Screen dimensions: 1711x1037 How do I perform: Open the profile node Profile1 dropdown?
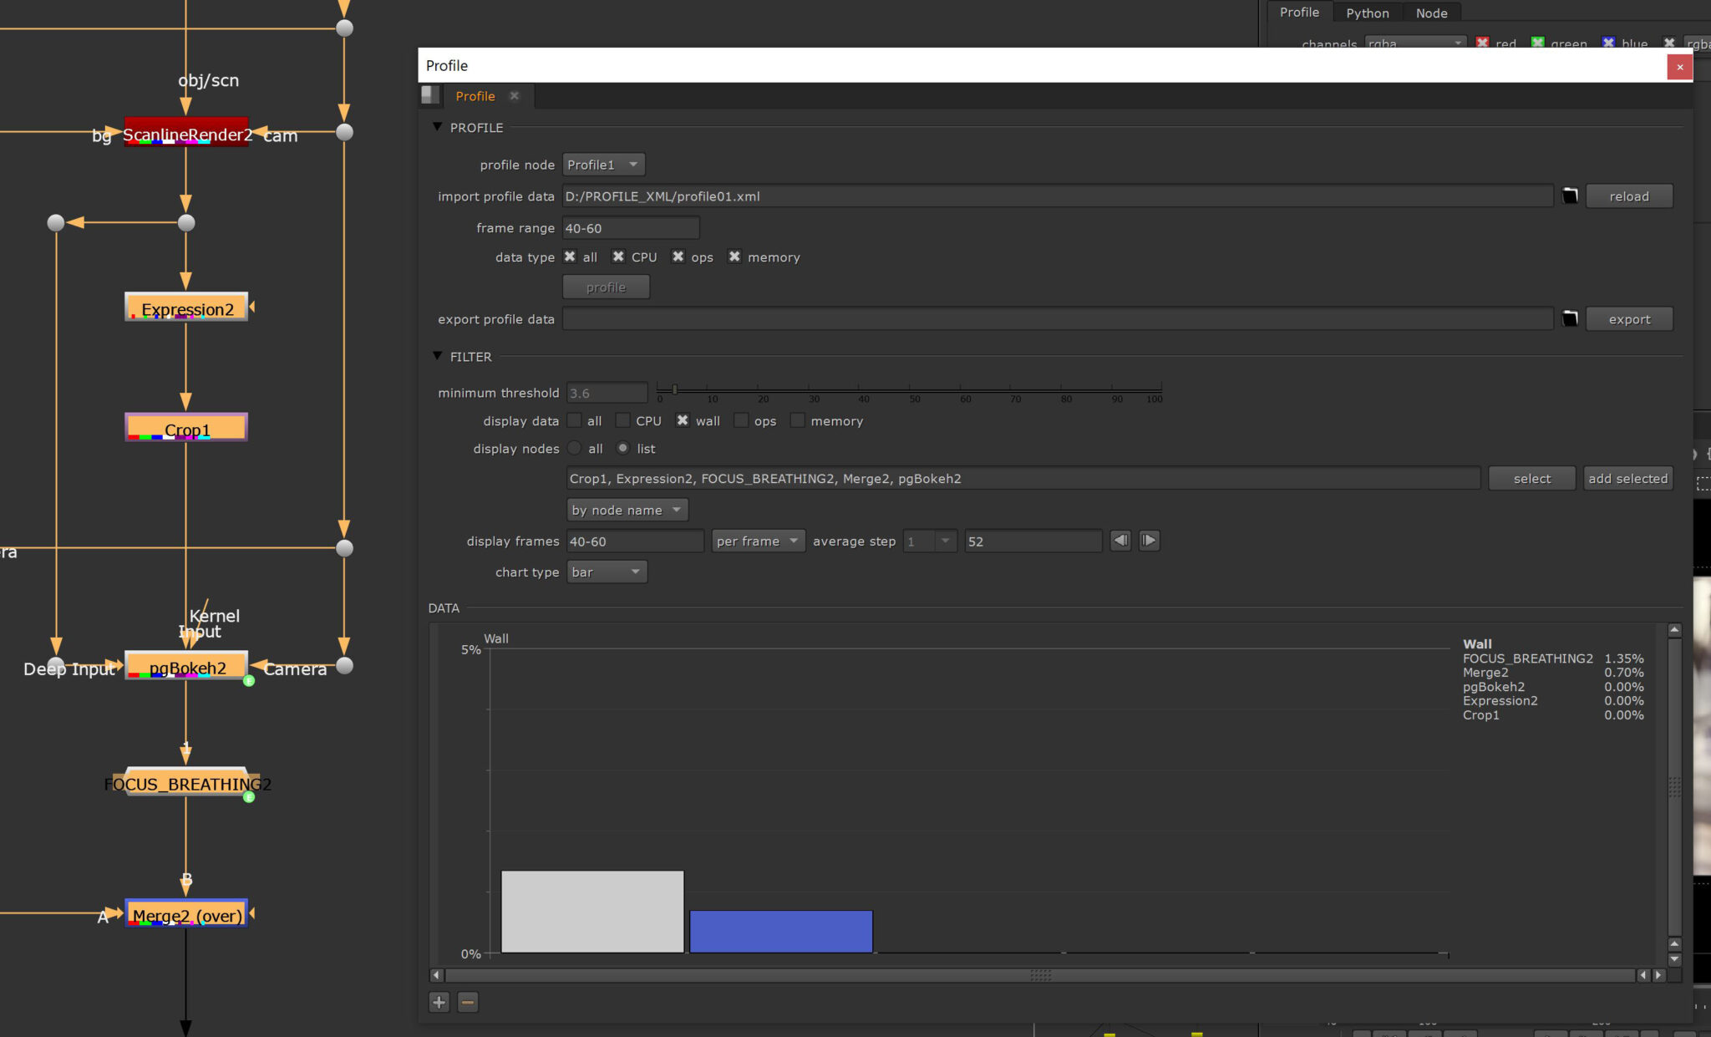click(603, 165)
